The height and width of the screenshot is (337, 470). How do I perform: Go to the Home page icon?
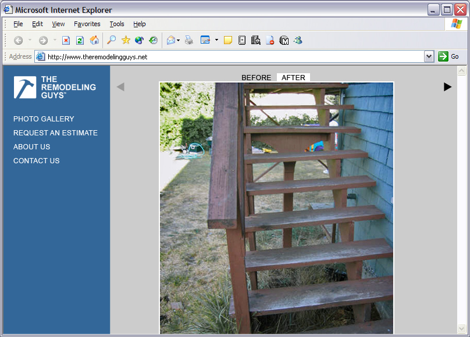click(94, 40)
